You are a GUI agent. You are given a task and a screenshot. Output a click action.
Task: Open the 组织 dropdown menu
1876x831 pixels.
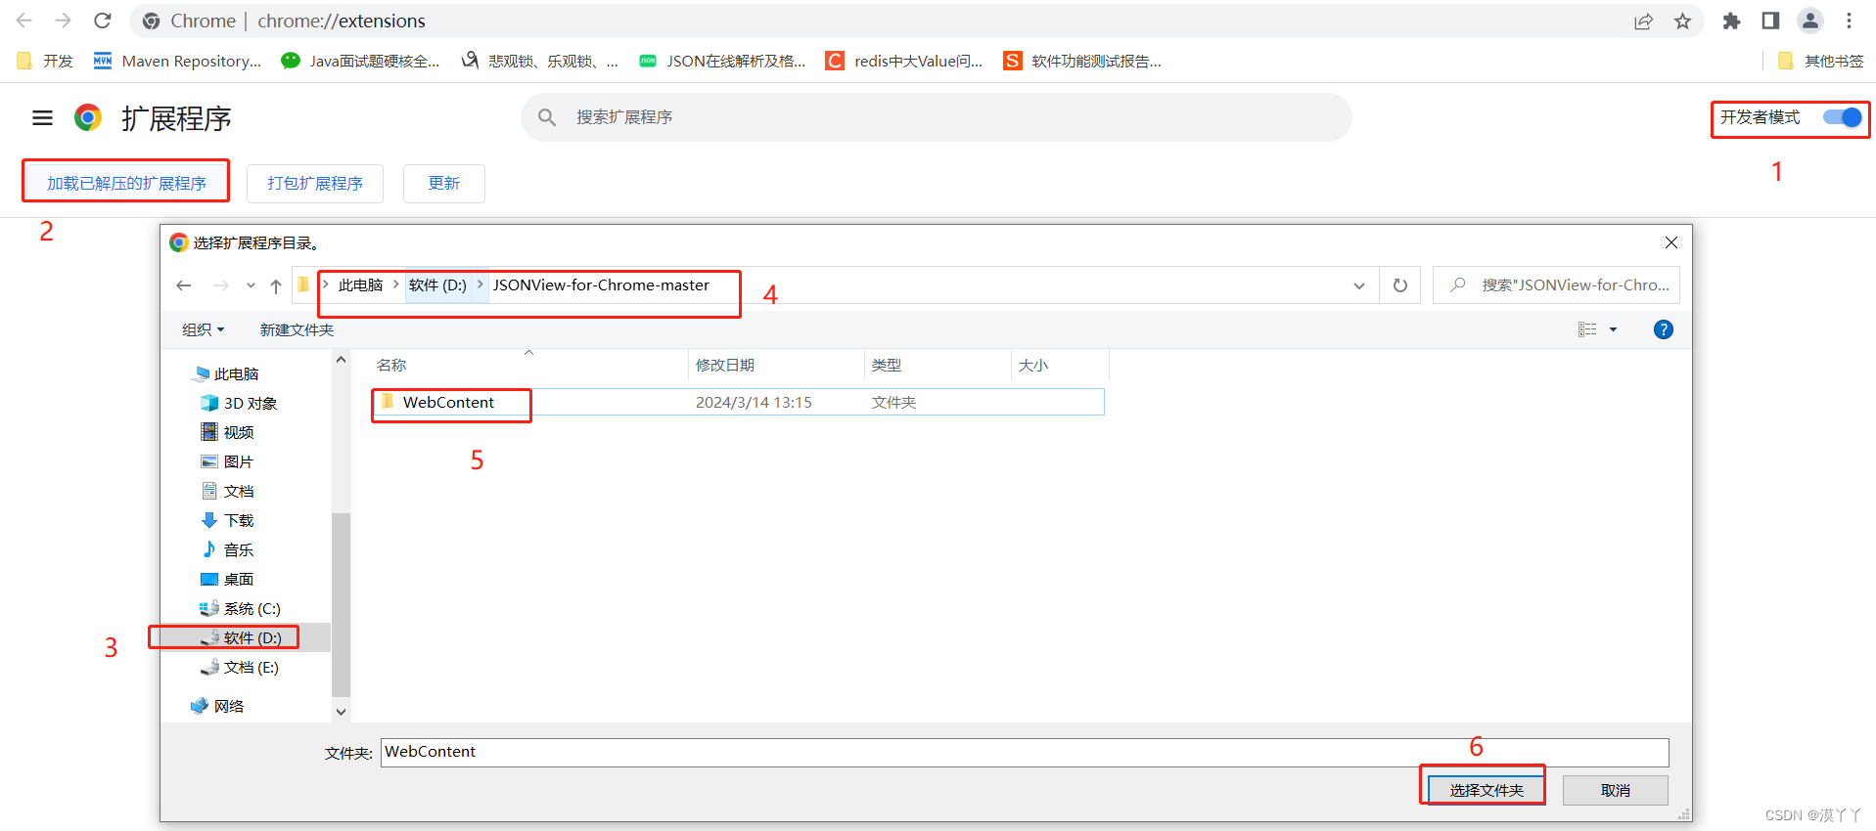[203, 329]
